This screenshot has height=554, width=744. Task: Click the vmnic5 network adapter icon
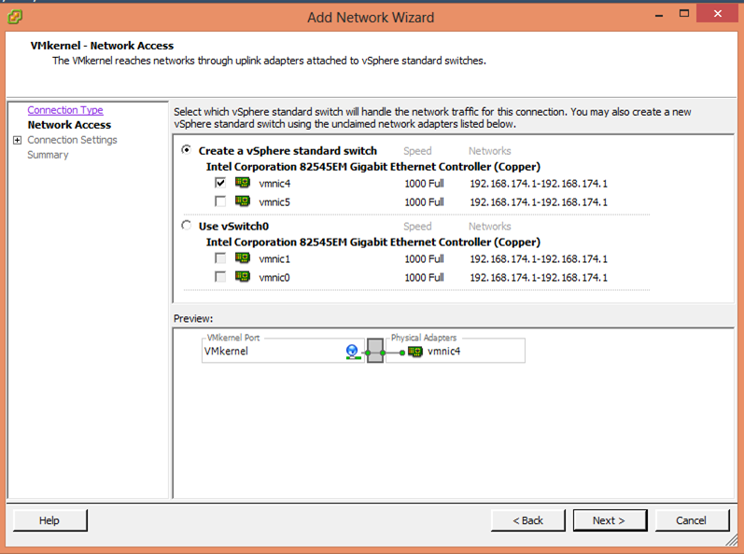[x=243, y=201]
